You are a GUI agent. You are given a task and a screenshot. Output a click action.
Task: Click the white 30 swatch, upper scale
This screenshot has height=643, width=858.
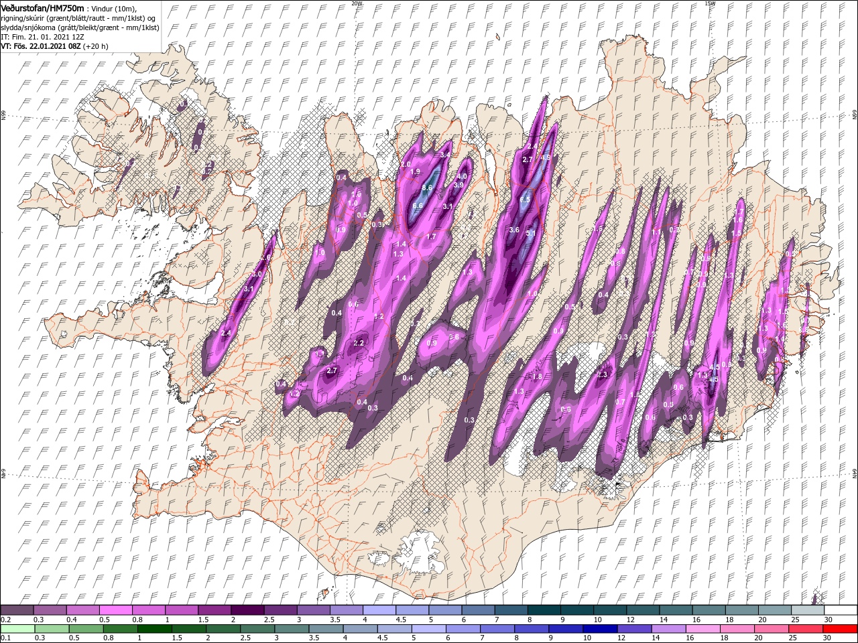(840, 610)
